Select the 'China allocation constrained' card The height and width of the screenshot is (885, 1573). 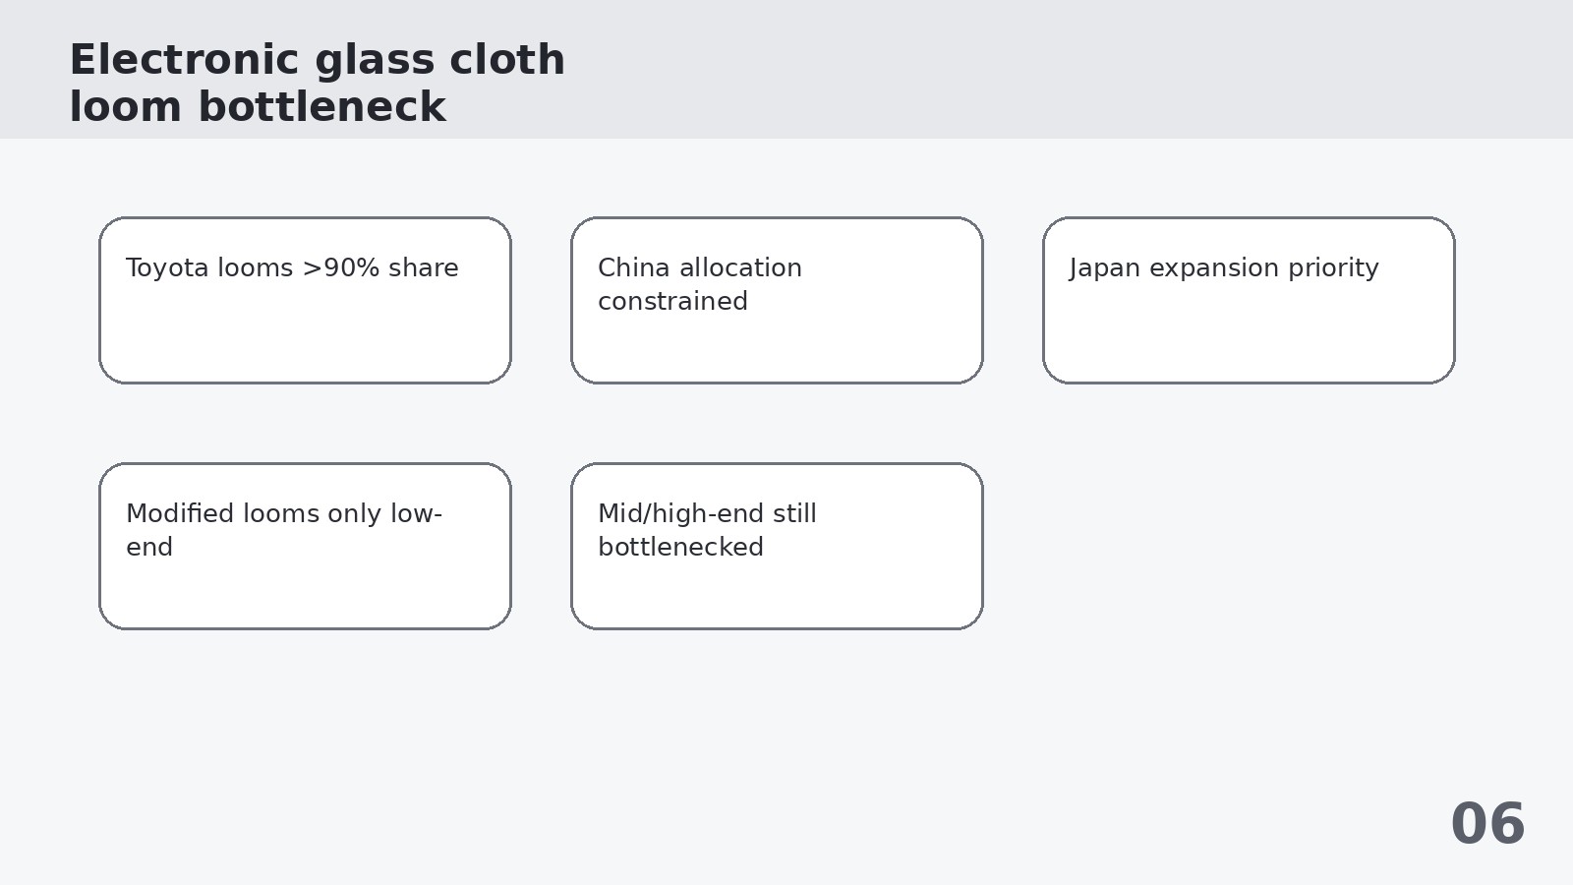coord(777,300)
